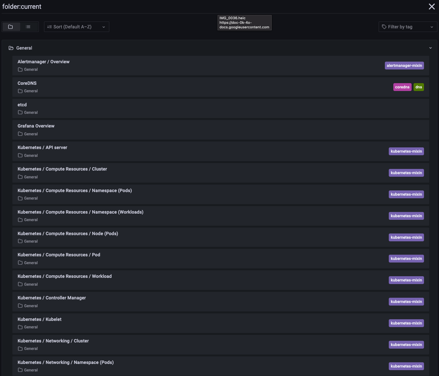
Task: Switch to list view layout
Action: pos(28,27)
